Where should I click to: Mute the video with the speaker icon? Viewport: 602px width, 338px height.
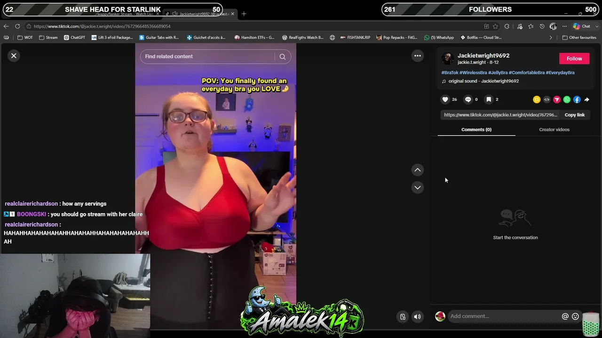click(417, 317)
